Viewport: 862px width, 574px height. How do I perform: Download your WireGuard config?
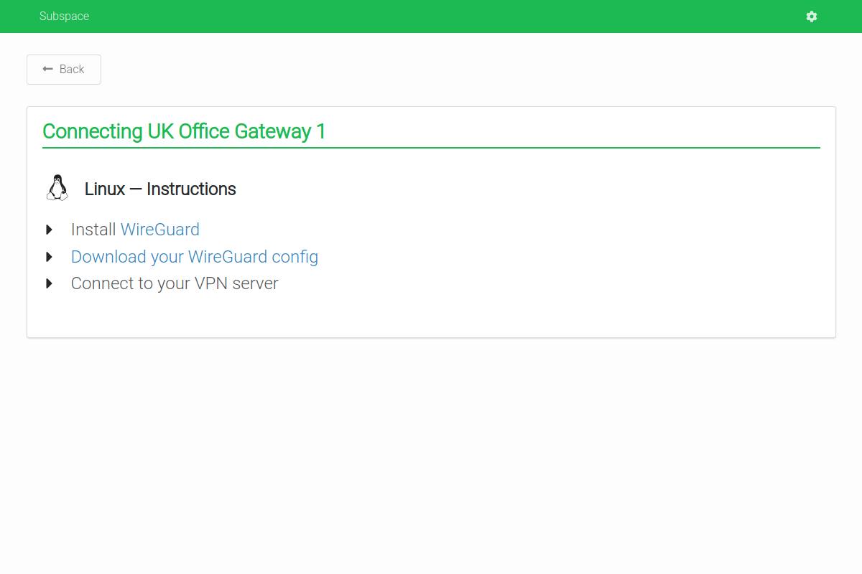pyautogui.click(x=195, y=257)
